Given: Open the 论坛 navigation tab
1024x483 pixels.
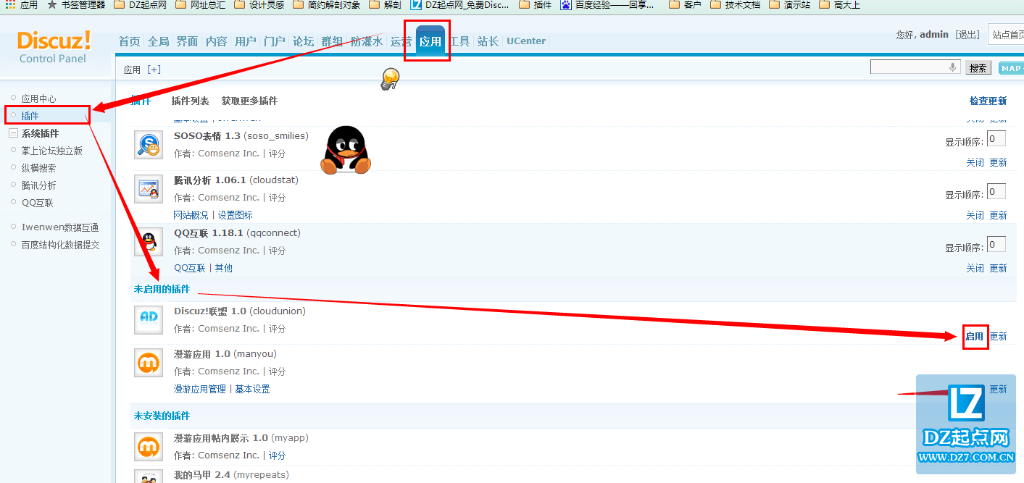Looking at the screenshot, I should [304, 41].
